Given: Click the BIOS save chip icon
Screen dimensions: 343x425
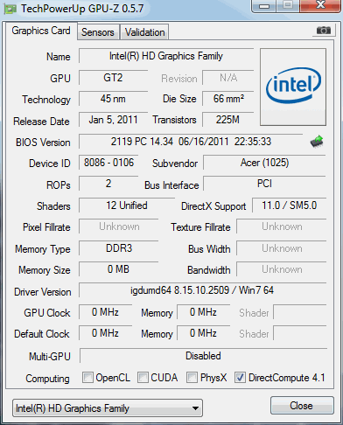Looking at the screenshot, I should click(x=317, y=142).
